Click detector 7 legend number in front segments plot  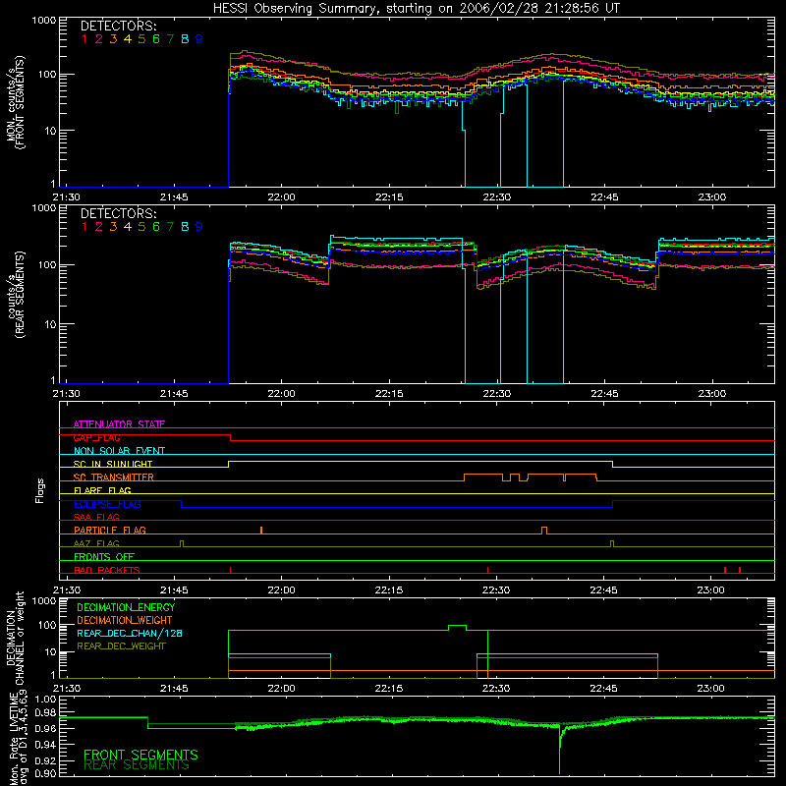click(170, 39)
